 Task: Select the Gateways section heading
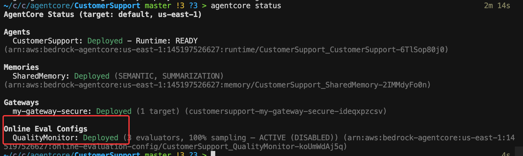21,103
